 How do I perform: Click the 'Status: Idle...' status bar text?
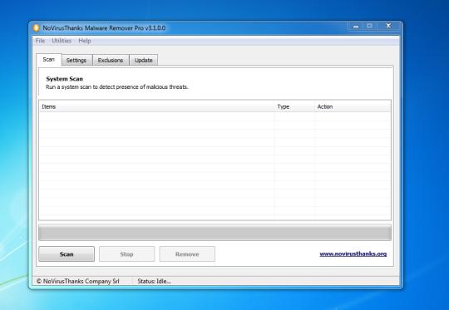click(x=154, y=282)
